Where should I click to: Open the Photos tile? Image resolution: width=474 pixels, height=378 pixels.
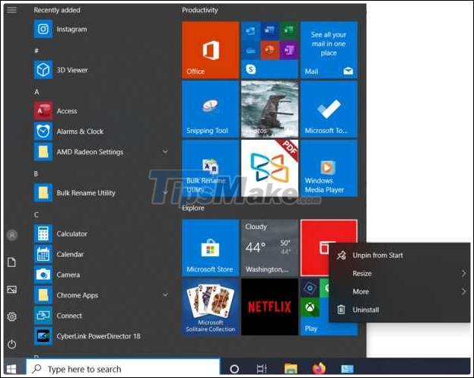pos(269,109)
